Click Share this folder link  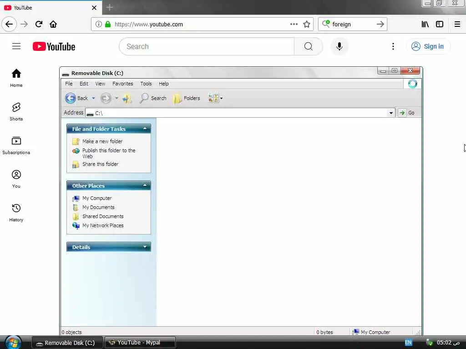(100, 164)
